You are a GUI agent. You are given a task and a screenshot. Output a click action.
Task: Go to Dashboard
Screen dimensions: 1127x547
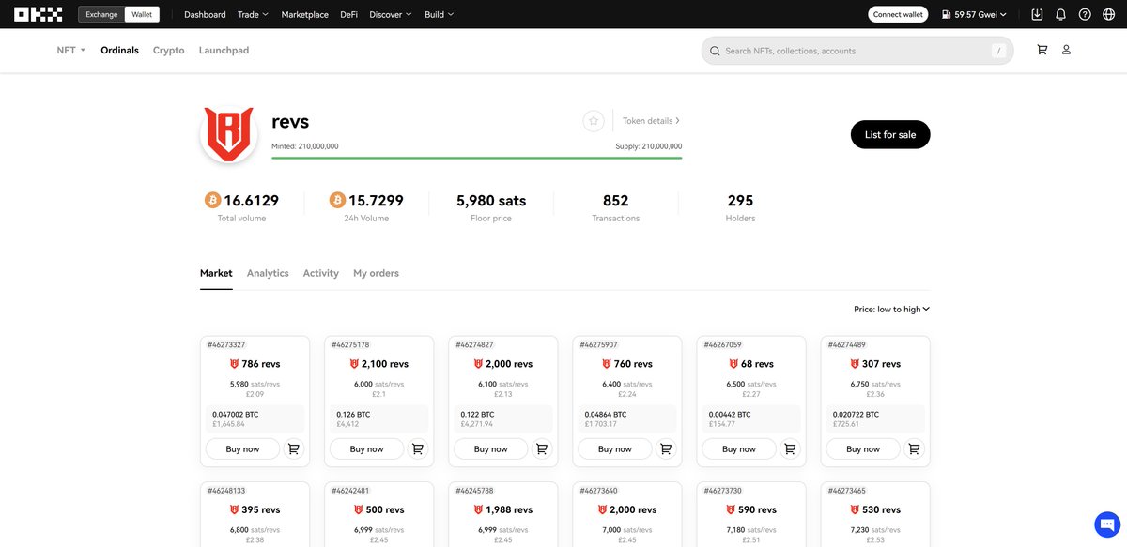(x=205, y=14)
